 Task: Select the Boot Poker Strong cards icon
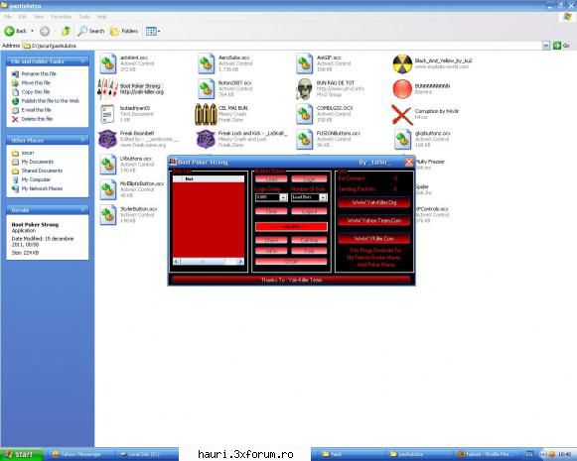107,89
